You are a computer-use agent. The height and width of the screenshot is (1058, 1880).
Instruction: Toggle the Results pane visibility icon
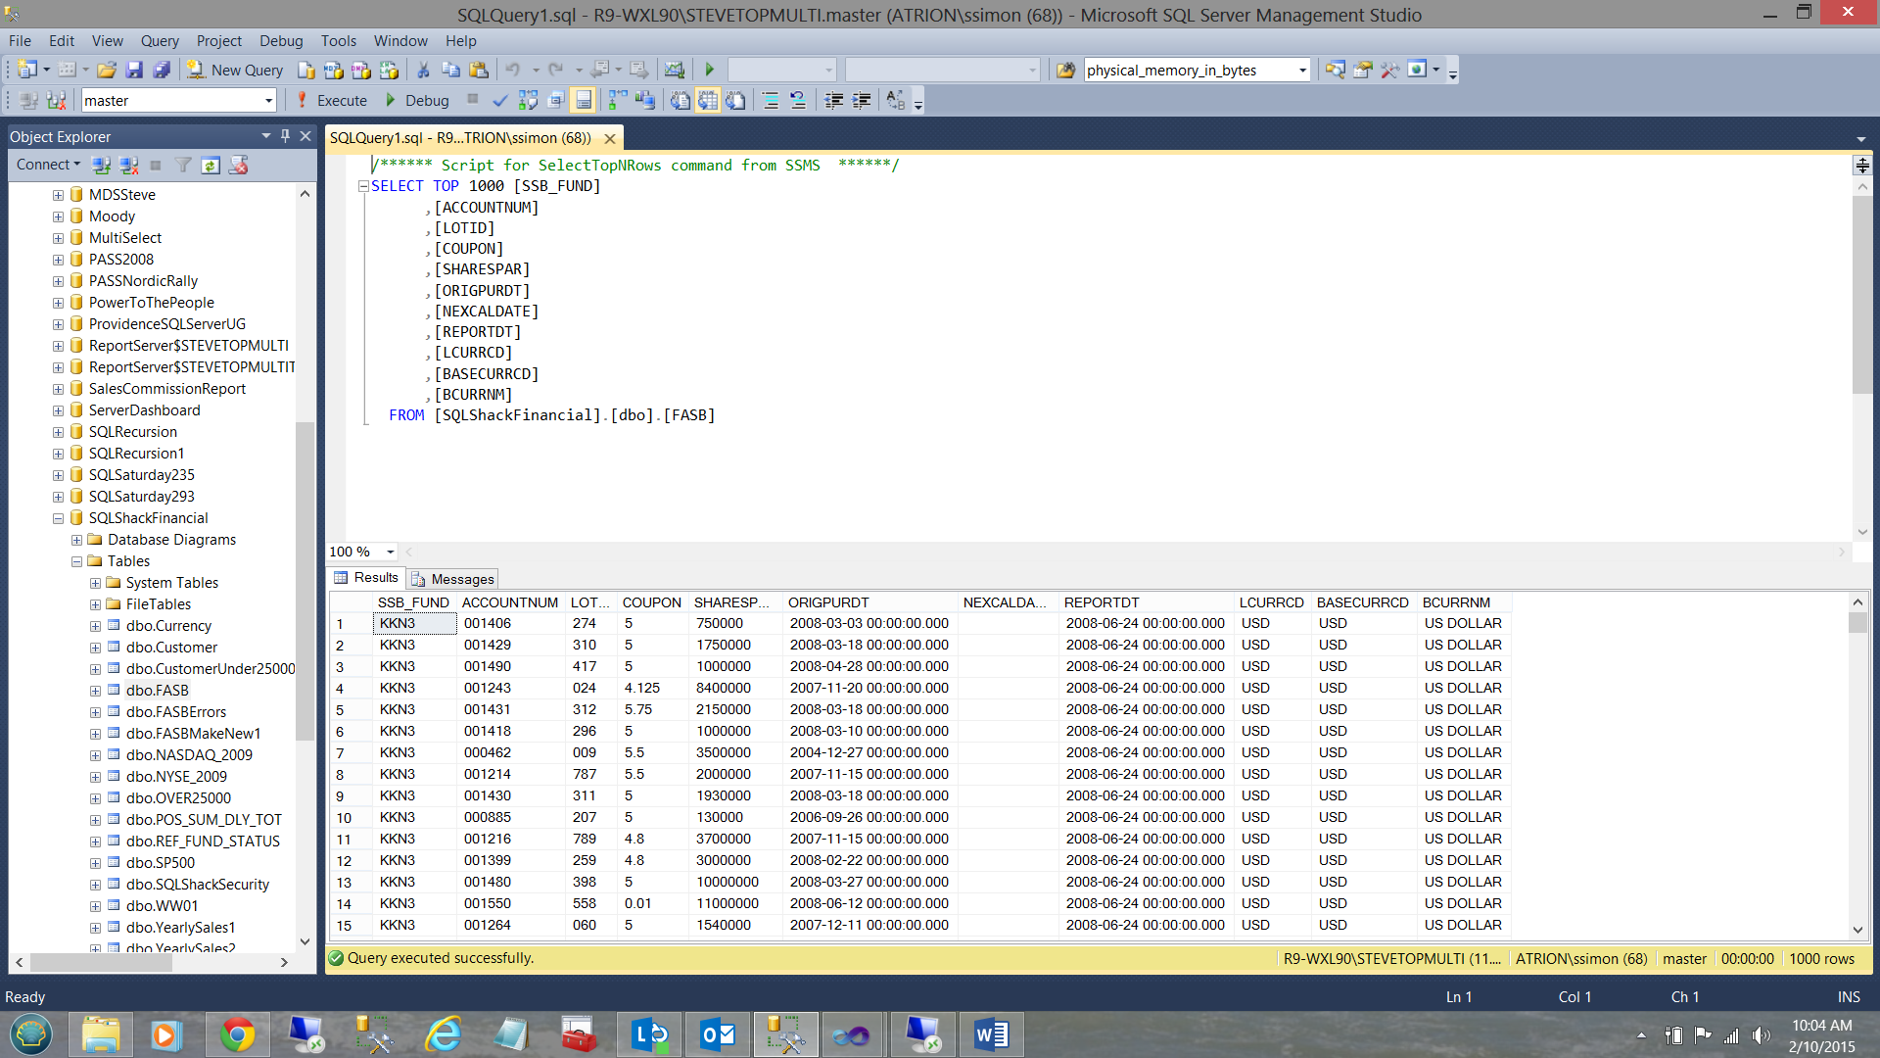click(583, 100)
